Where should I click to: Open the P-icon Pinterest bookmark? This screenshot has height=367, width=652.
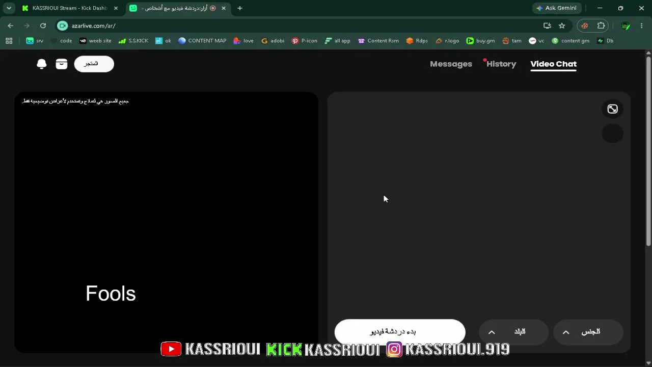[x=305, y=41]
